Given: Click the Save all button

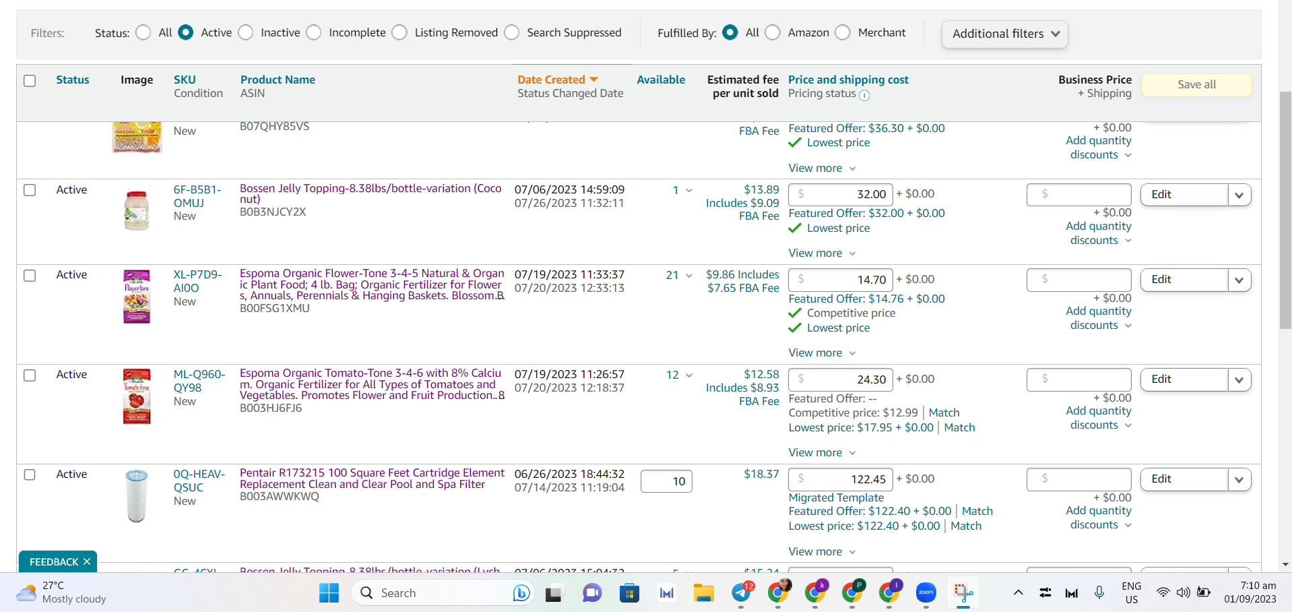Looking at the screenshot, I should coord(1196,84).
